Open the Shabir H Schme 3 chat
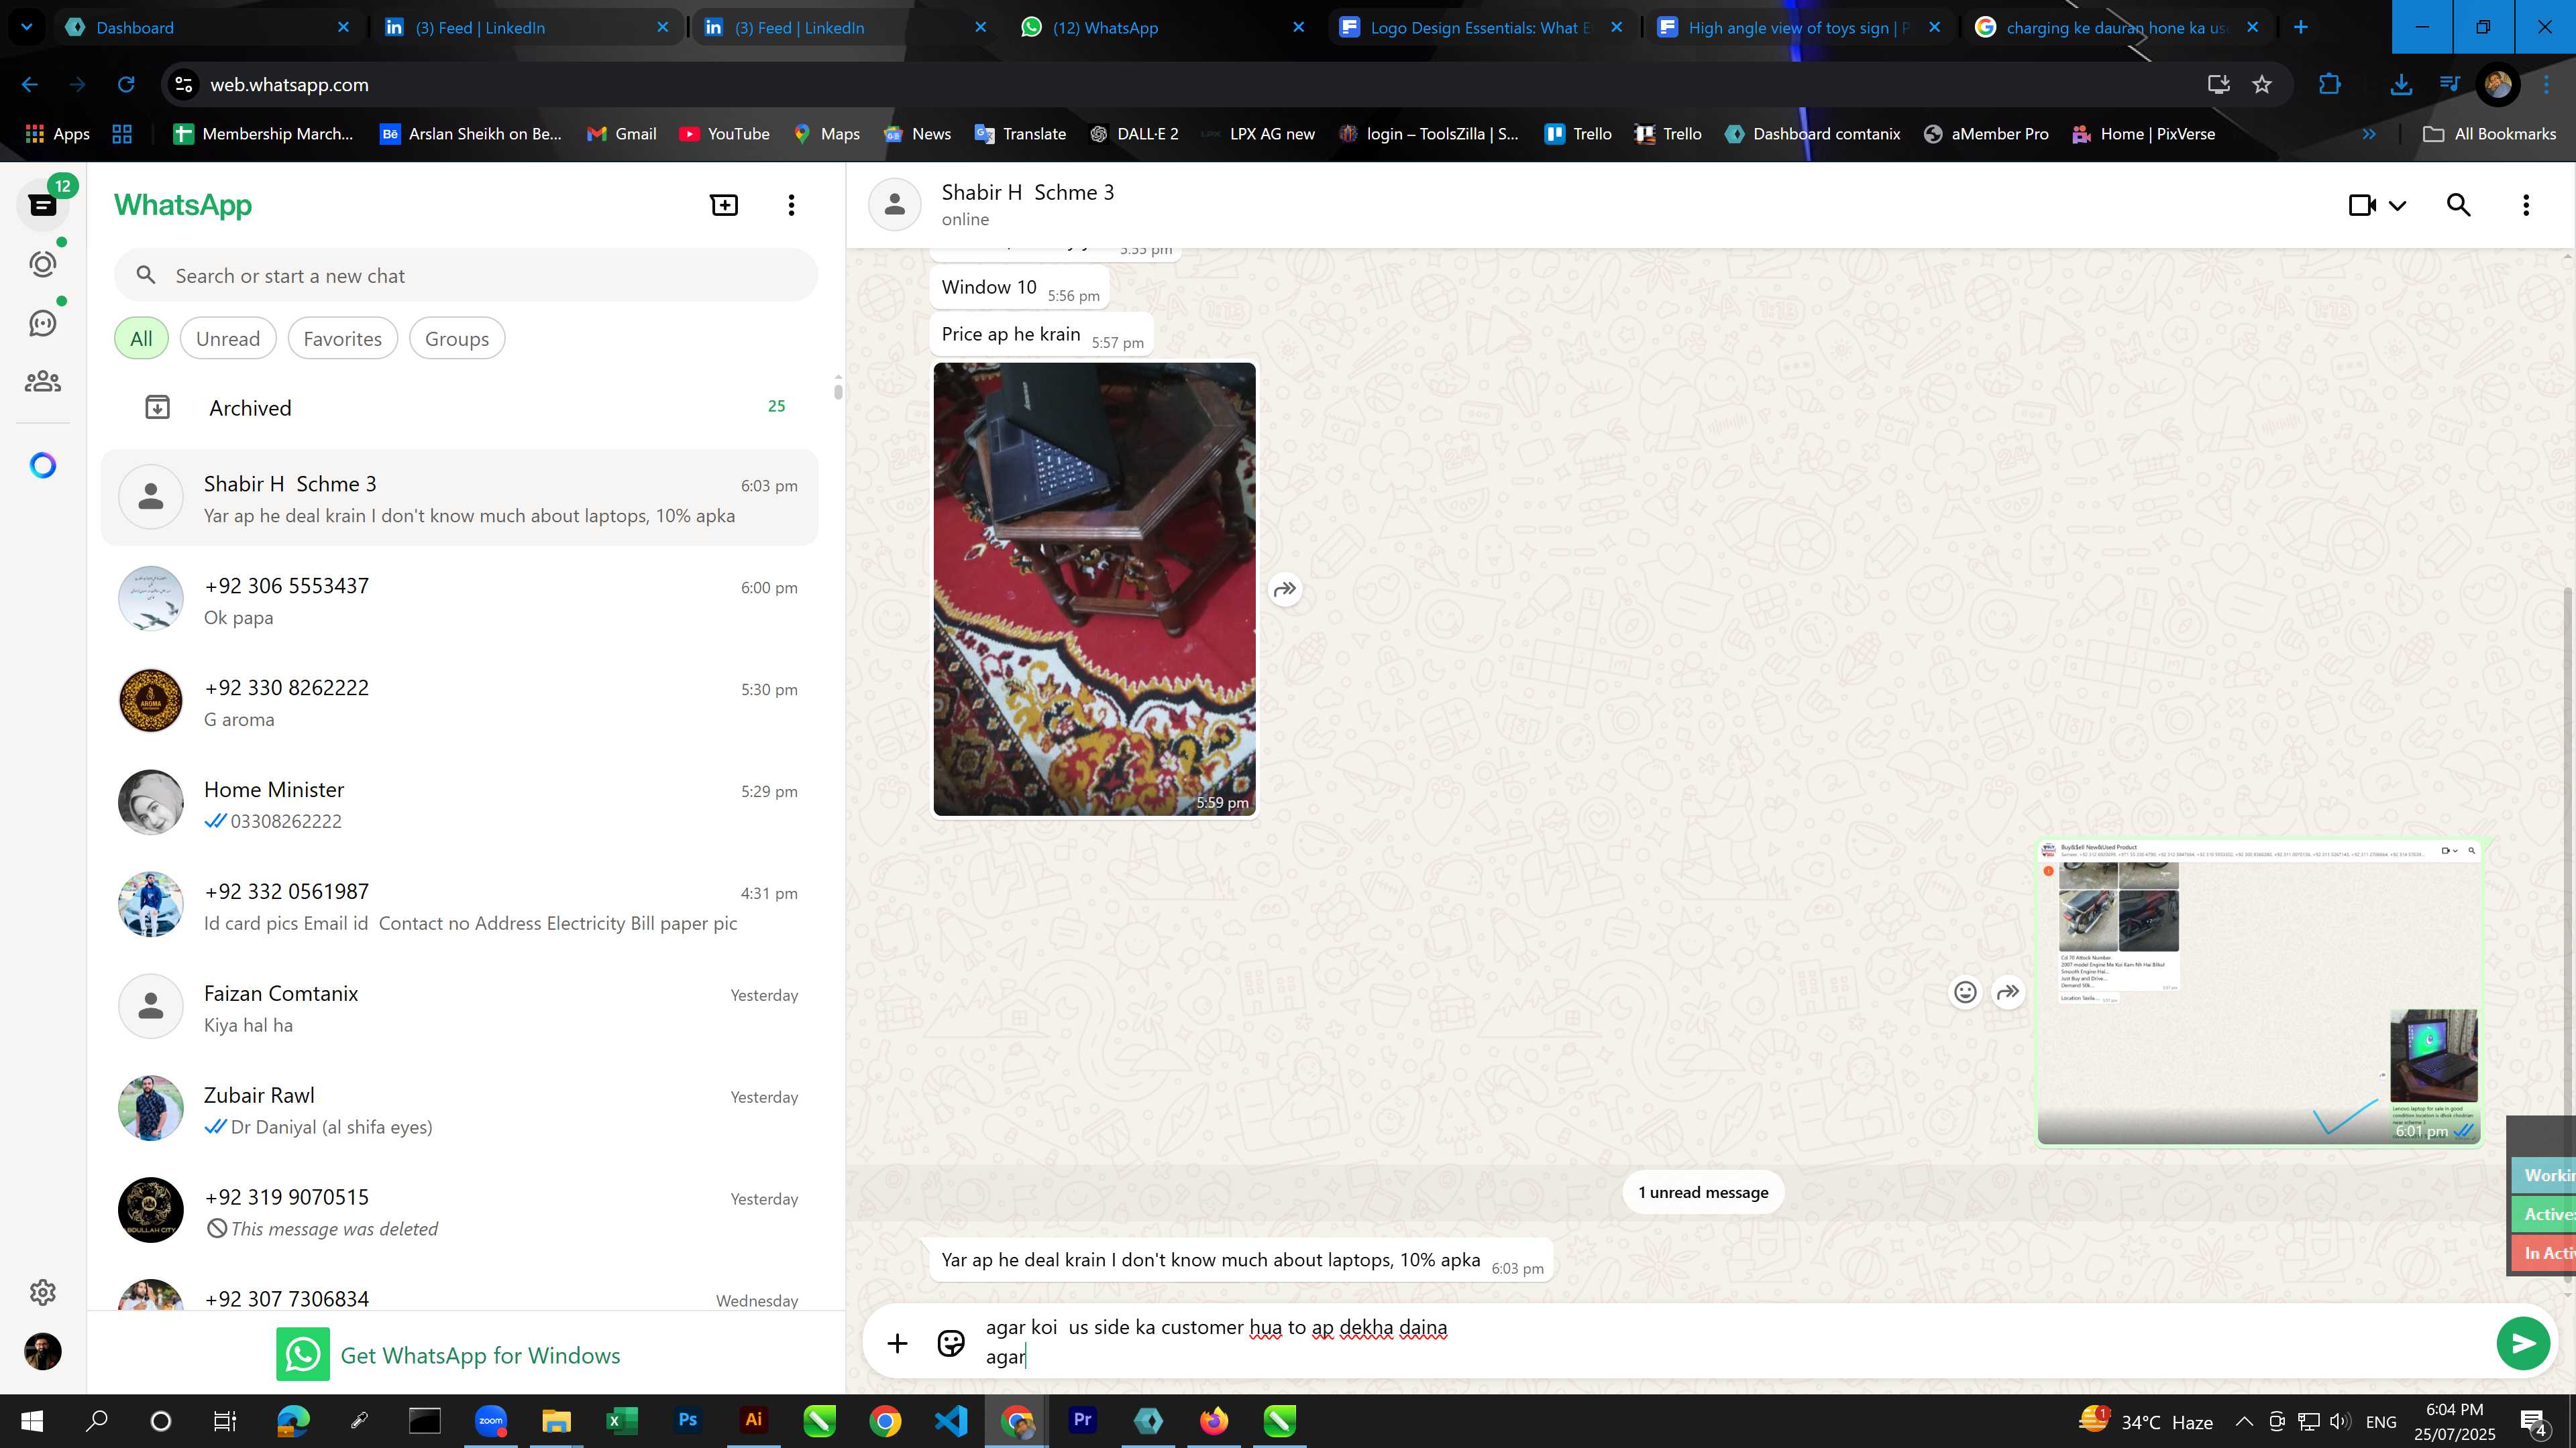Viewport: 2576px width, 1448px height. (x=460, y=497)
